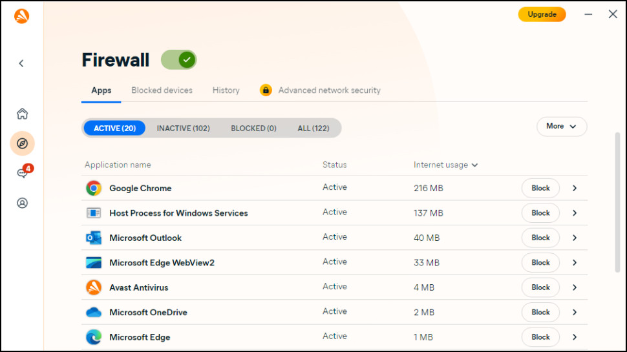The image size is (627, 352).
Task: Select the INACTIVE (102) filter
Action: click(183, 129)
